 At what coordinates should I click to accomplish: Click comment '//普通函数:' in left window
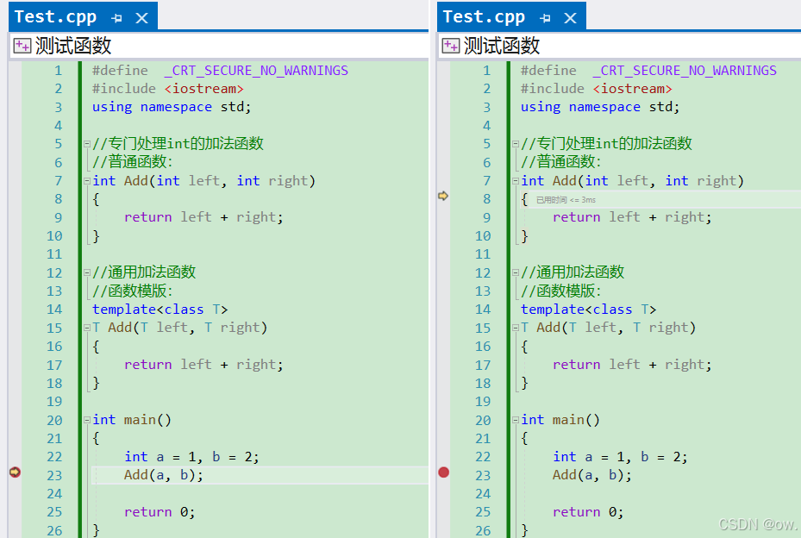coord(132,162)
